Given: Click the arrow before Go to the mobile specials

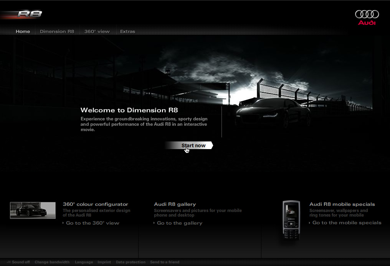Looking at the screenshot, I should [310, 223].
